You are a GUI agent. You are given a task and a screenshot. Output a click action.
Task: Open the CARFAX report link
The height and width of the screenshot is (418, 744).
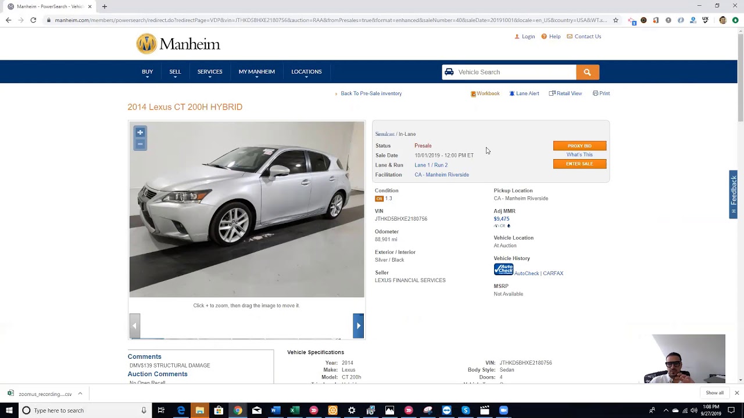tap(553, 273)
